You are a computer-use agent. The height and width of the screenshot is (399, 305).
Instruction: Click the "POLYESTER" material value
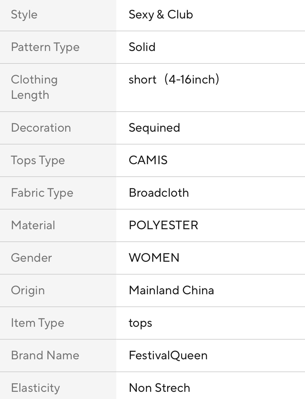pos(163,225)
